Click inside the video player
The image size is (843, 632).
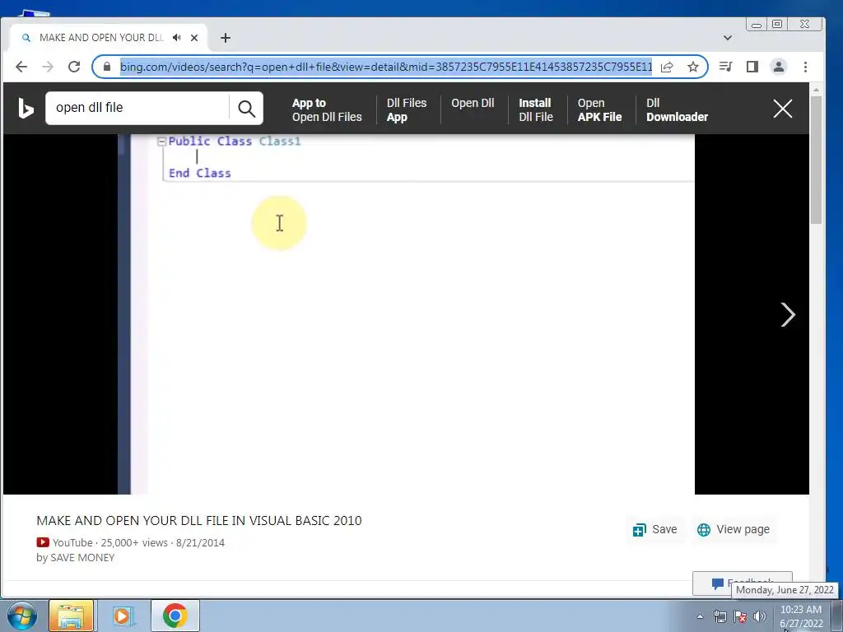(x=406, y=314)
